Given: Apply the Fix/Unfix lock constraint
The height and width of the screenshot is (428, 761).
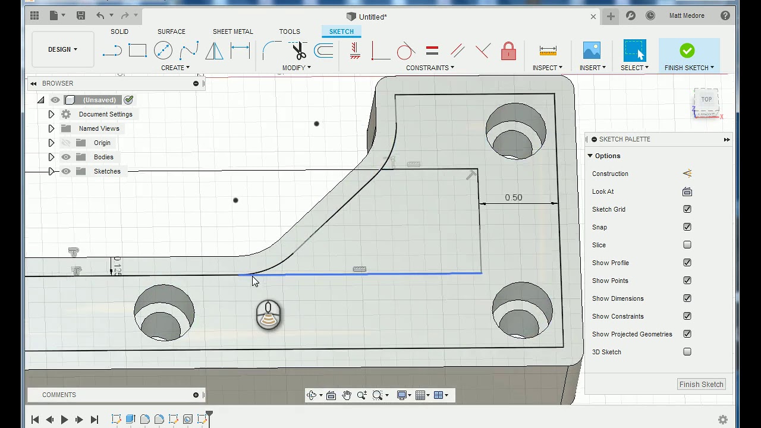Looking at the screenshot, I should point(508,51).
